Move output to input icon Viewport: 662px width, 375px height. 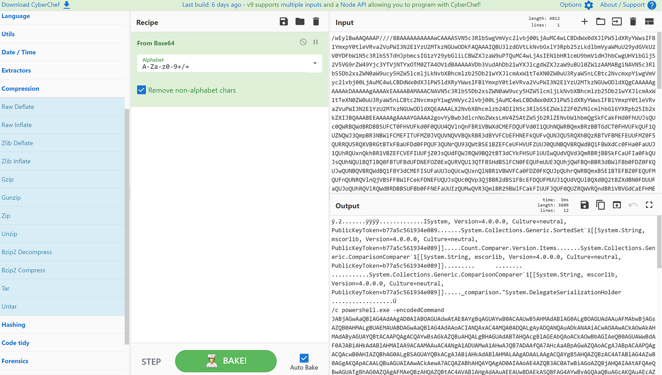(617, 205)
